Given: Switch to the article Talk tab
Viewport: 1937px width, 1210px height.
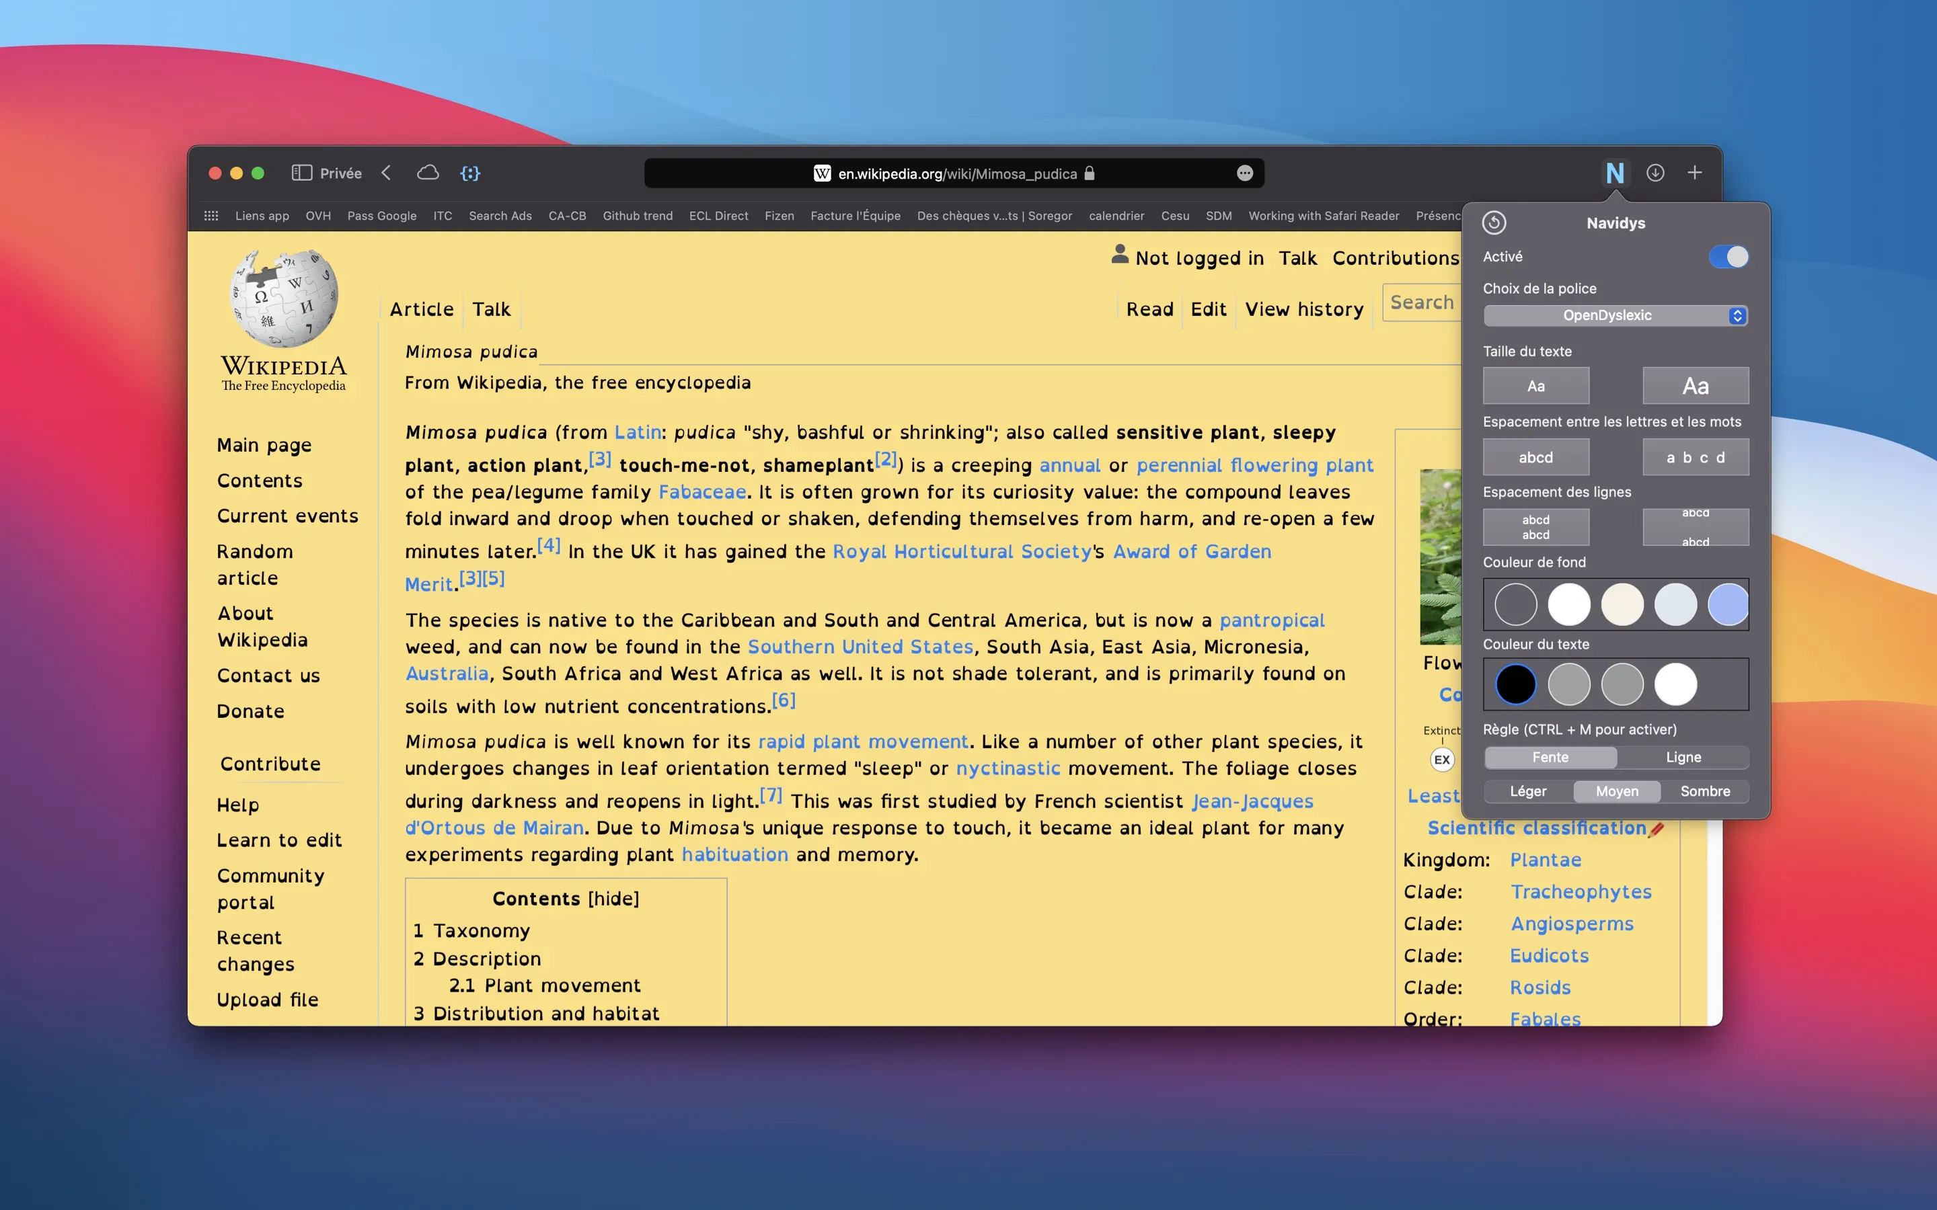Looking at the screenshot, I should 491,310.
